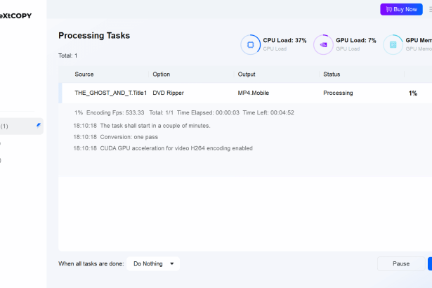432x288 pixels.
Task: Click the blue marker icon in sidebar
Action: 39,125
